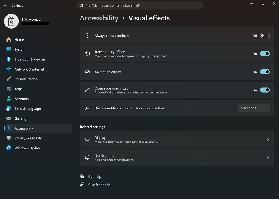Turn on Always show scrollbars toggle
Screen dimensions: 279x199
[265, 36]
